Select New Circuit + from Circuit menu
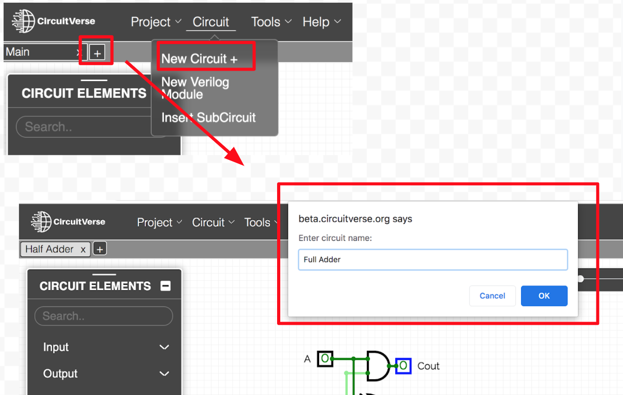 coord(199,59)
